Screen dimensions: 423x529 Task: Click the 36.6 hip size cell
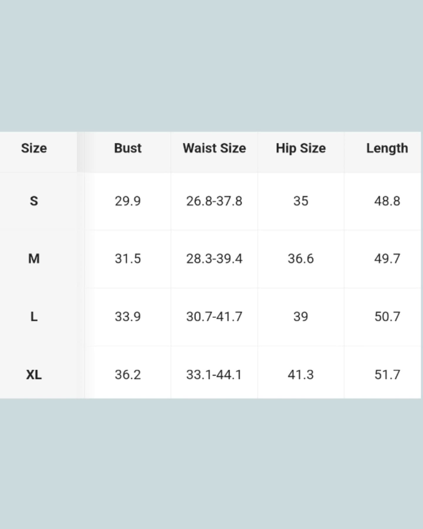click(x=301, y=259)
